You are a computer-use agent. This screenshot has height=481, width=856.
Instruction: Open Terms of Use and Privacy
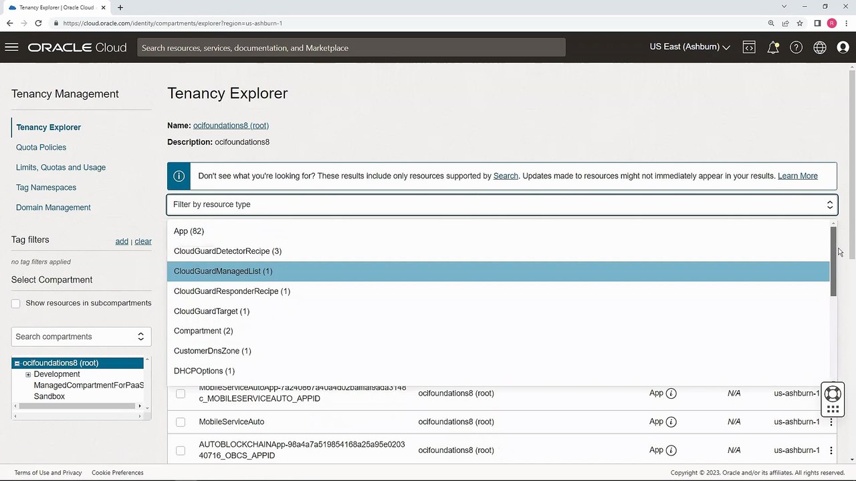point(48,473)
